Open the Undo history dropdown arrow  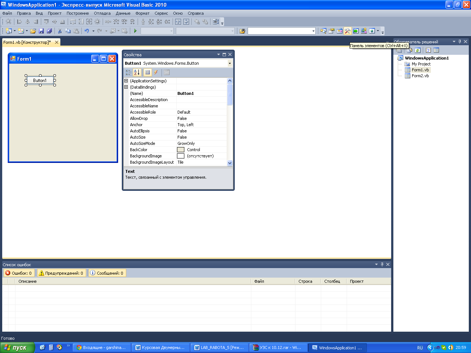pyautogui.click(x=93, y=31)
